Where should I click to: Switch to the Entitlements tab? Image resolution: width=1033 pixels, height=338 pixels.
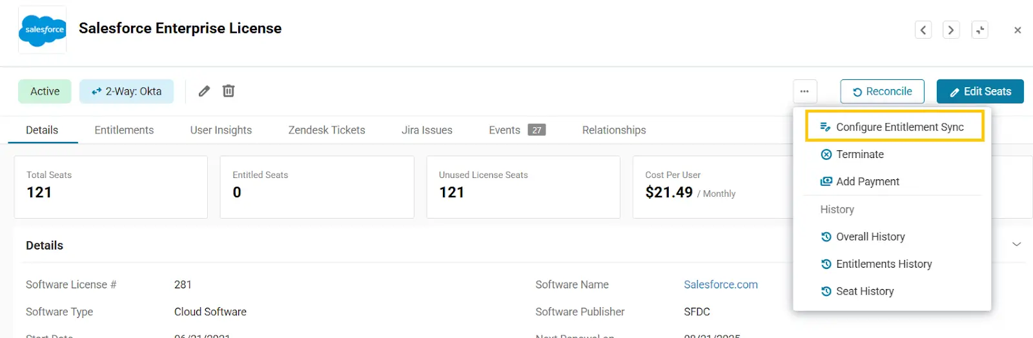click(x=124, y=130)
